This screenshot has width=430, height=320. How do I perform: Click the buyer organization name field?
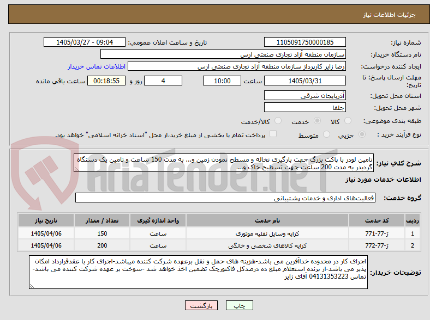pos(223,54)
